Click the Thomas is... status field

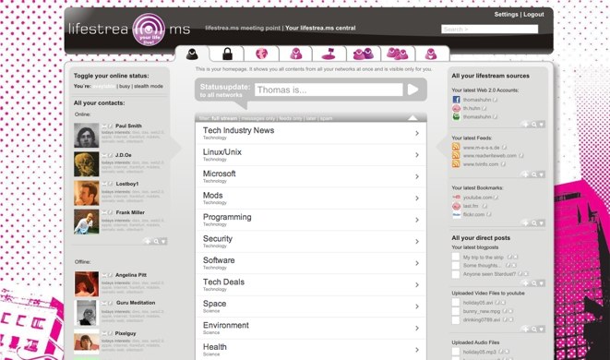(x=329, y=90)
